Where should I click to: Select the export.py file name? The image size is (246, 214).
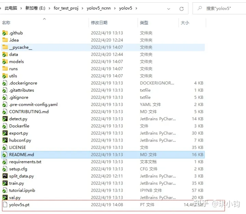[18, 133]
